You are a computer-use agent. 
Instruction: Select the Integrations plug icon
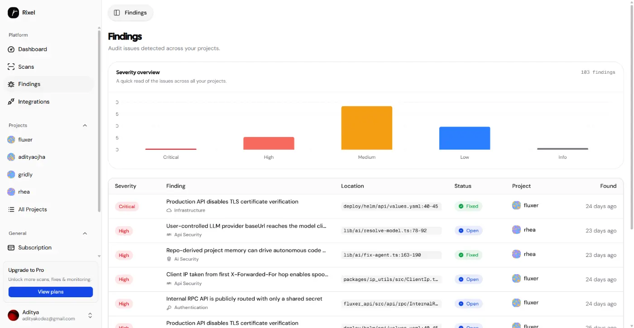click(11, 102)
